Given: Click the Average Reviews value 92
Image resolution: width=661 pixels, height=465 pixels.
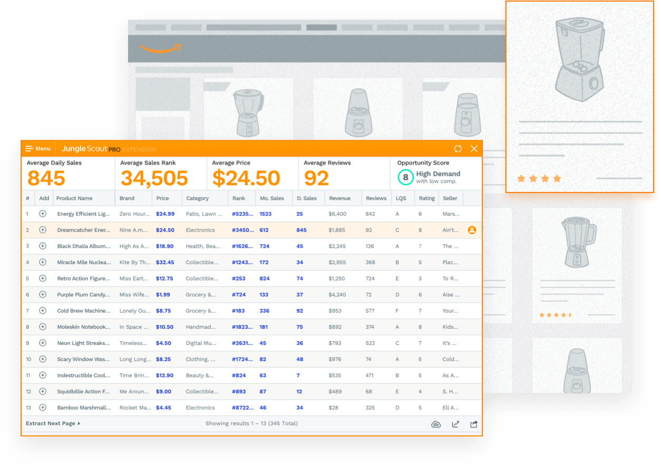Looking at the screenshot, I should [x=317, y=179].
